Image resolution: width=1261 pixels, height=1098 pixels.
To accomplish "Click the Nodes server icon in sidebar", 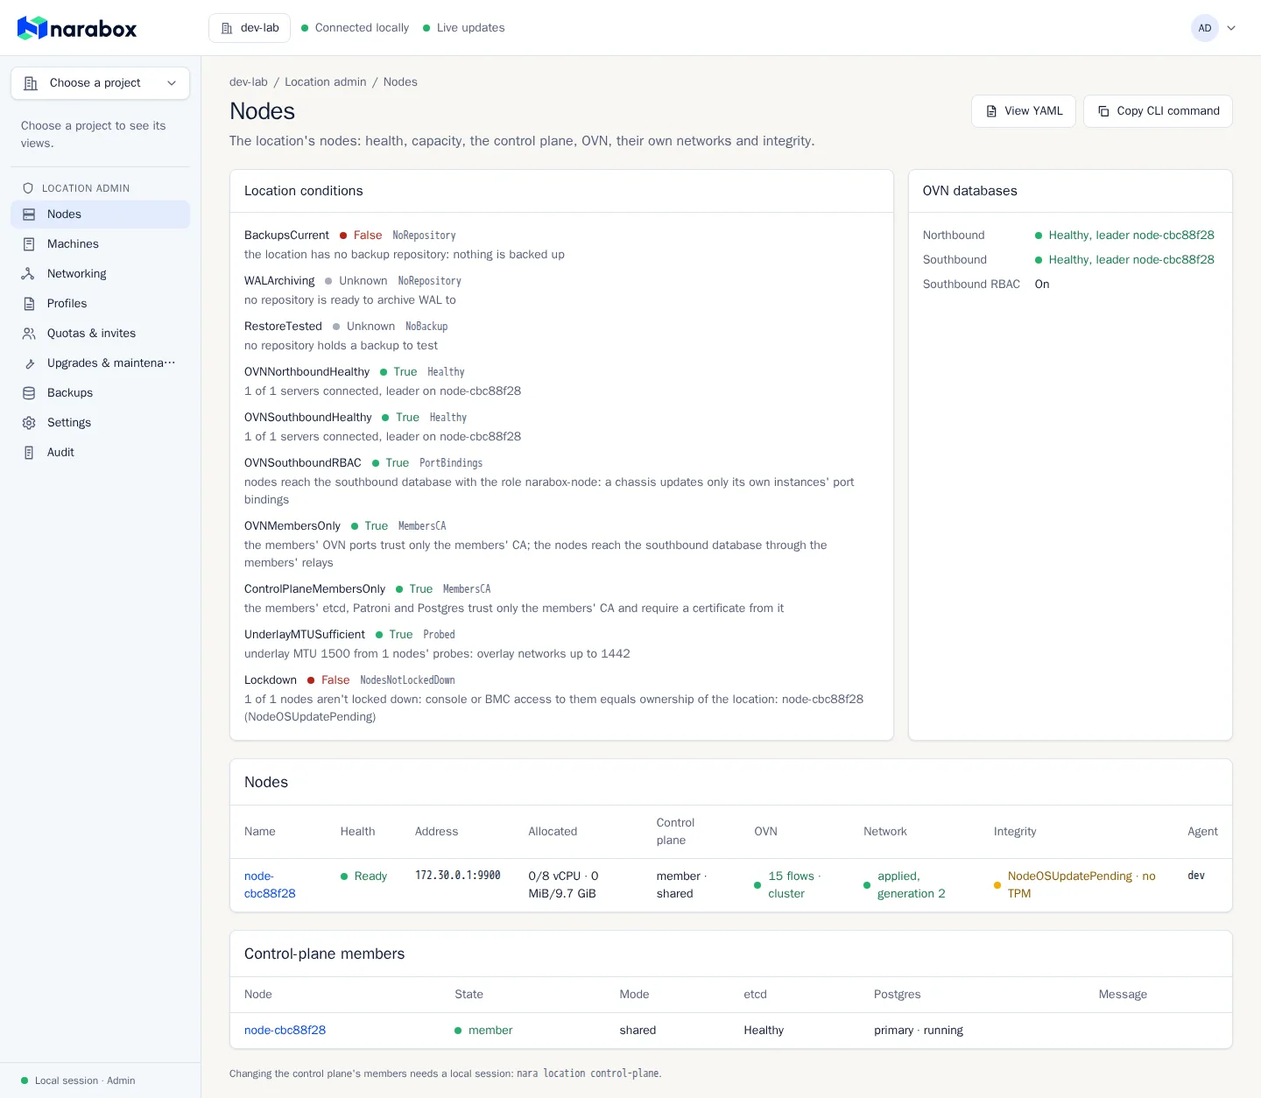I will click(x=29, y=215).
